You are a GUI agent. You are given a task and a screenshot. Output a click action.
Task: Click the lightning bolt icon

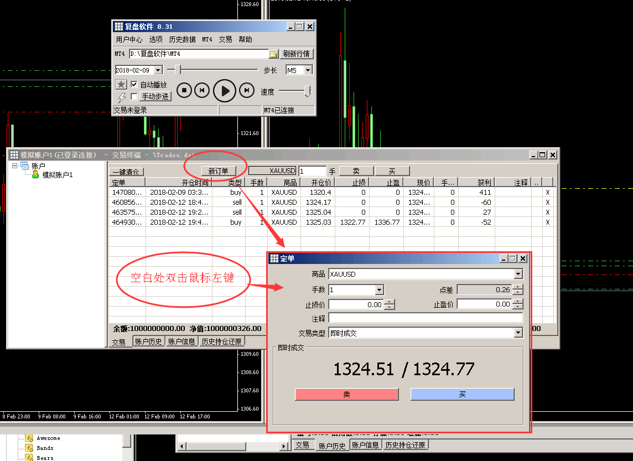[122, 97]
